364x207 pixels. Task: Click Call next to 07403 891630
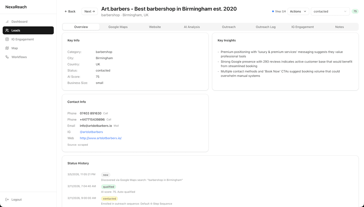pos(105,113)
